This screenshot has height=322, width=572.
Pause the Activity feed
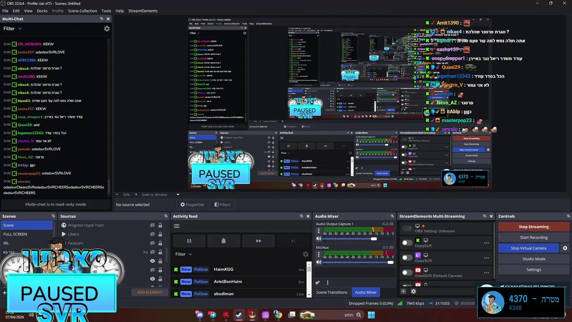(189, 241)
